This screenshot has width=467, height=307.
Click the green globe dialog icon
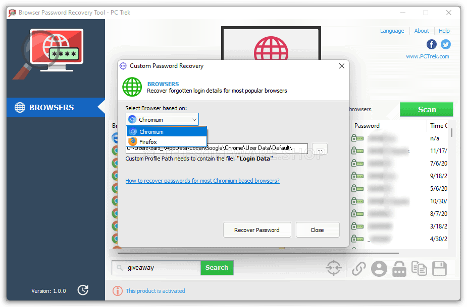pos(133,87)
